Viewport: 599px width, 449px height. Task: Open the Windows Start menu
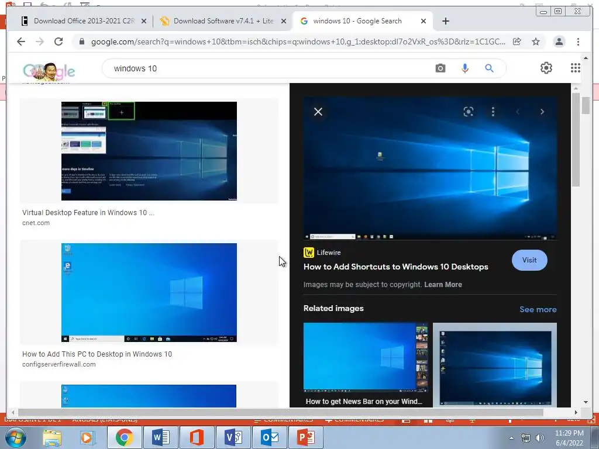click(x=15, y=437)
